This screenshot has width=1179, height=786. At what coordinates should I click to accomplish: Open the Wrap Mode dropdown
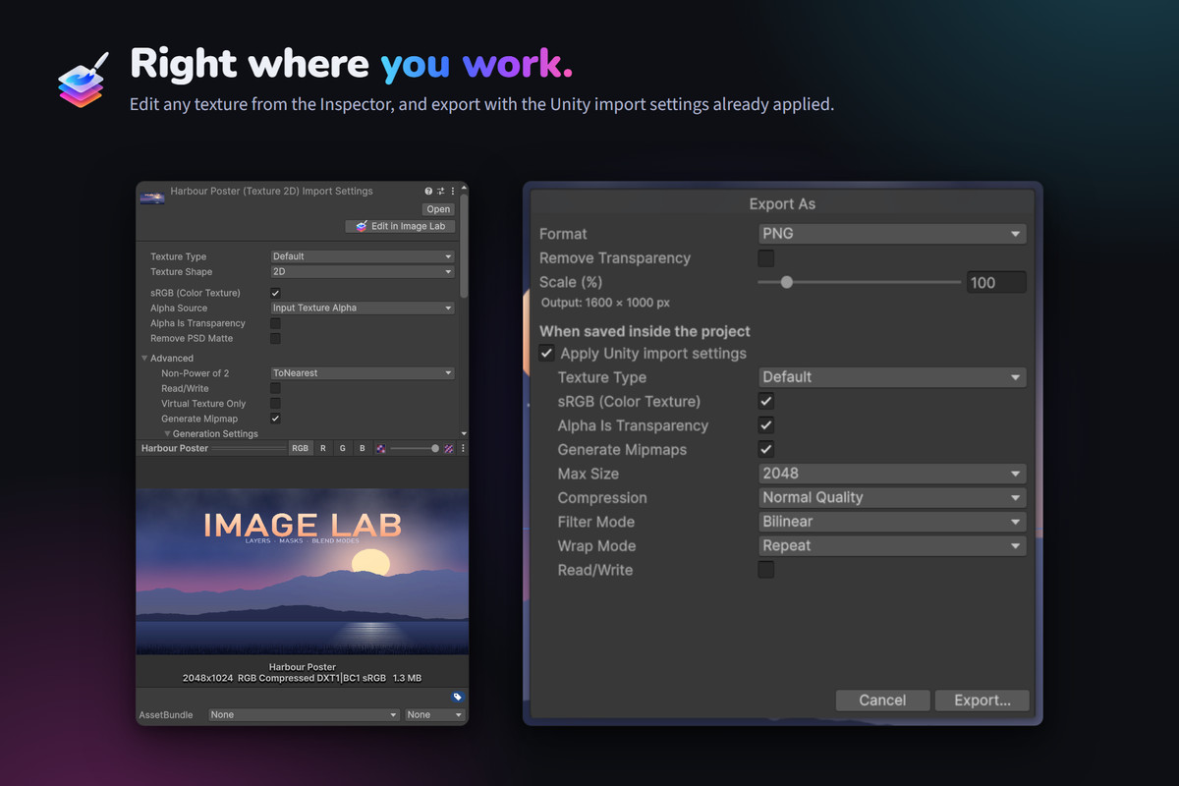coord(892,546)
